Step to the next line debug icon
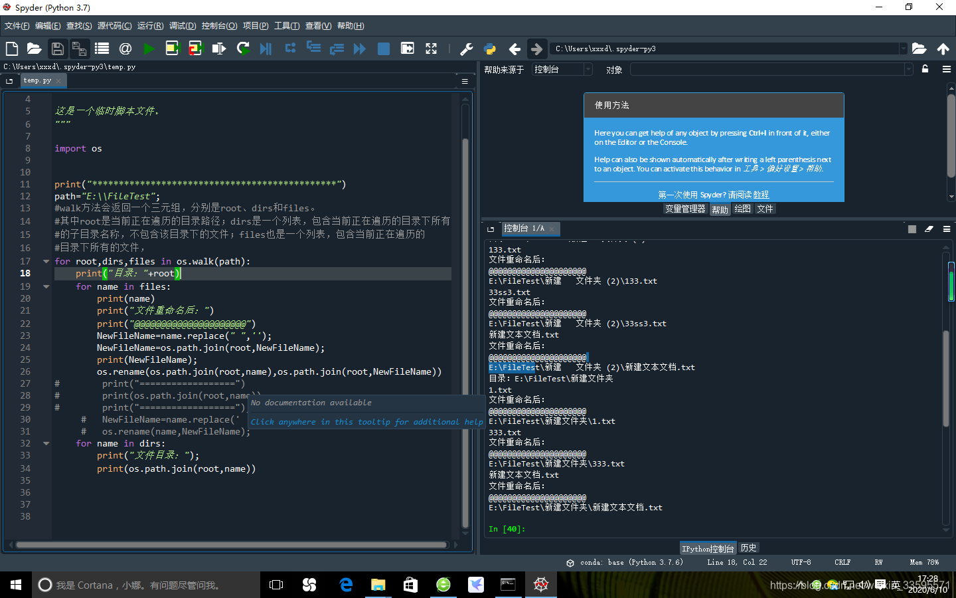The image size is (956, 598). pos(290,49)
